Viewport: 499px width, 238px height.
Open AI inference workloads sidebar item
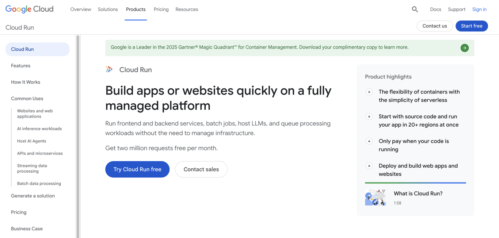[39, 129]
